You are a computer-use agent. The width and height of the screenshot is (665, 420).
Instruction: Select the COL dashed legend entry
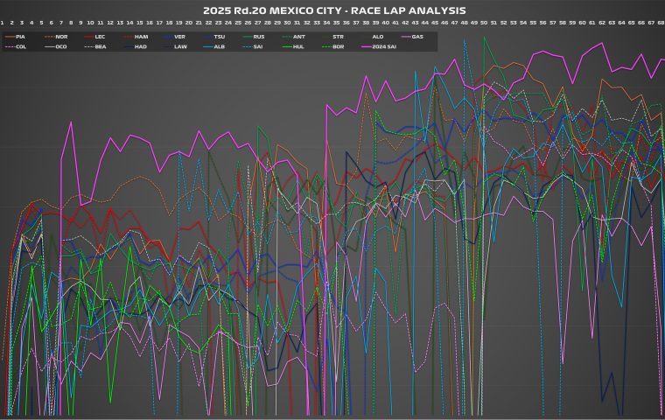click(x=20, y=45)
